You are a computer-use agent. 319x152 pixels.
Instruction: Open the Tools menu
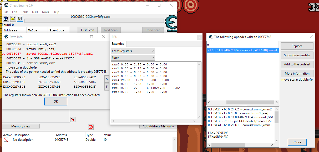pos(46,12)
